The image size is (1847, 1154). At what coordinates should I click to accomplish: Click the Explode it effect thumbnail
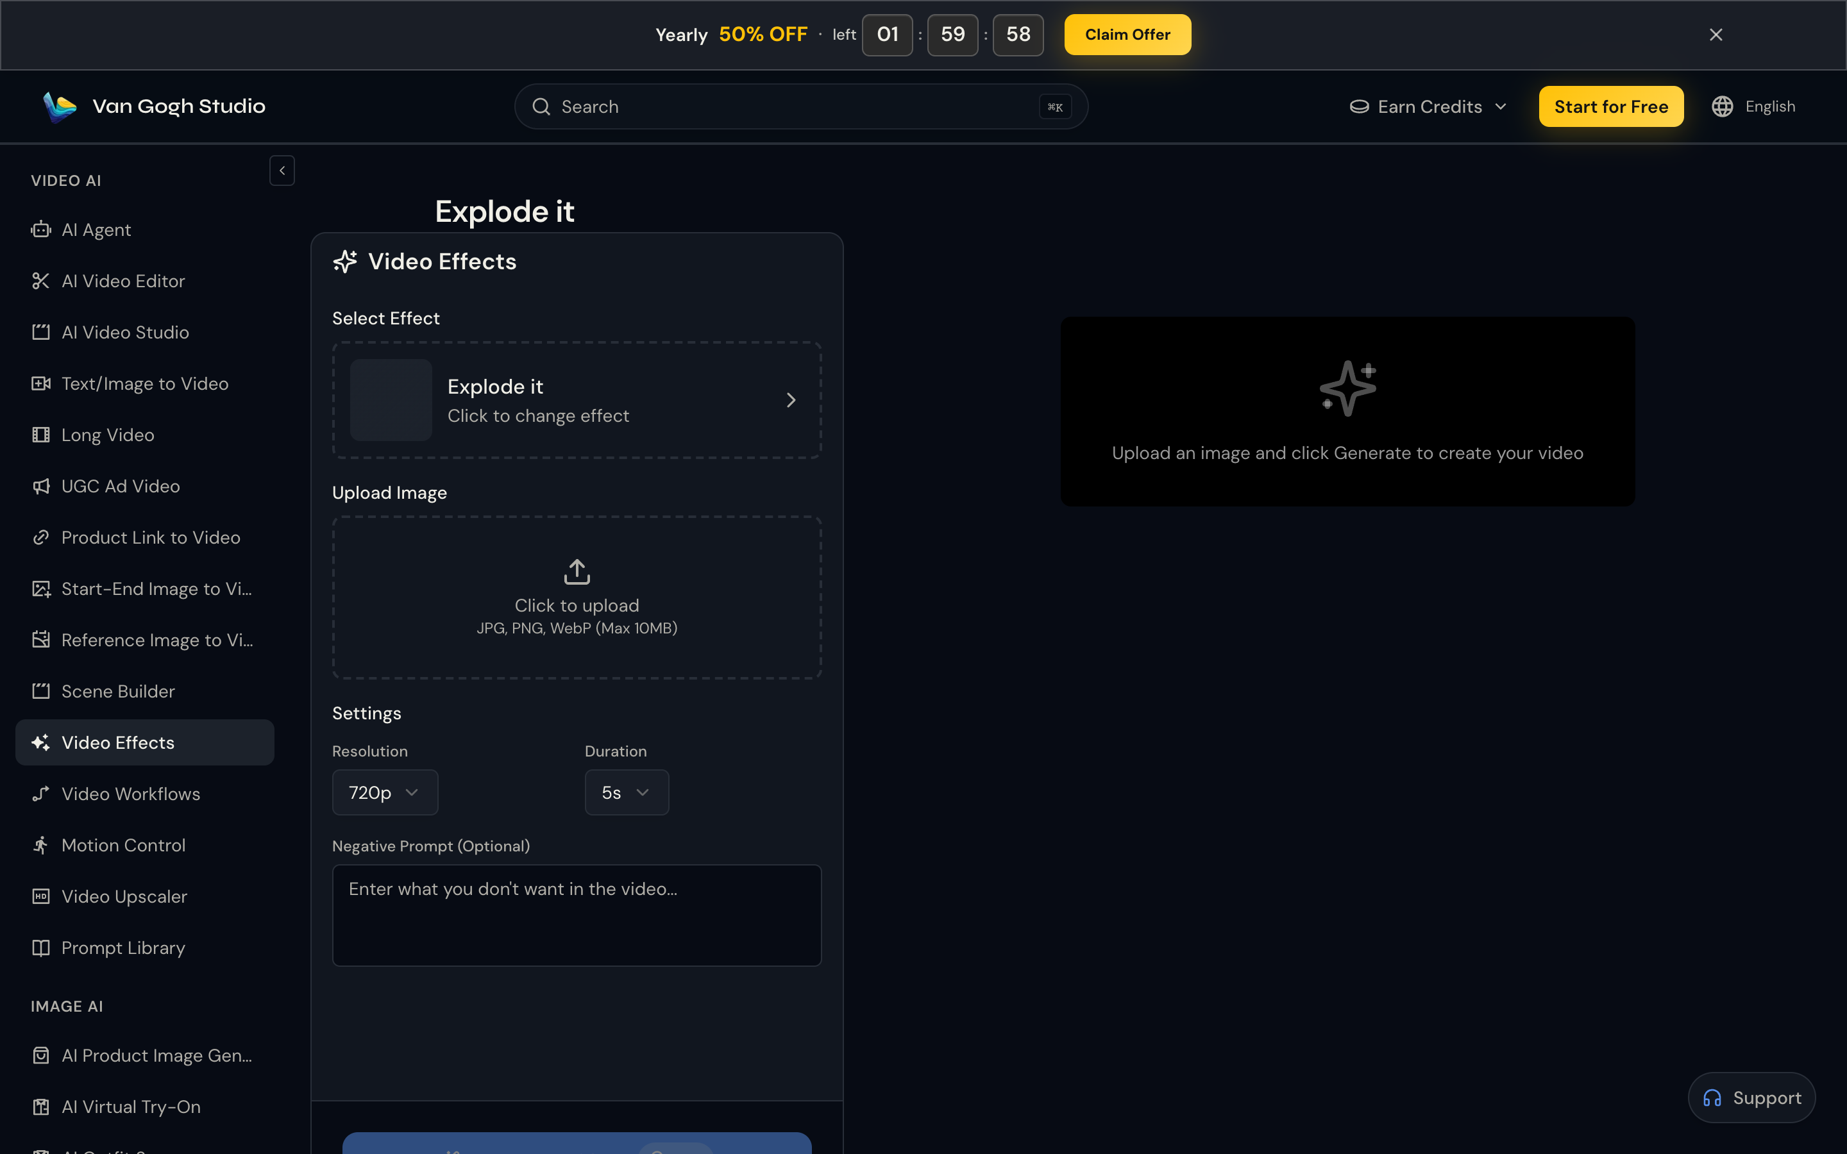pos(391,400)
